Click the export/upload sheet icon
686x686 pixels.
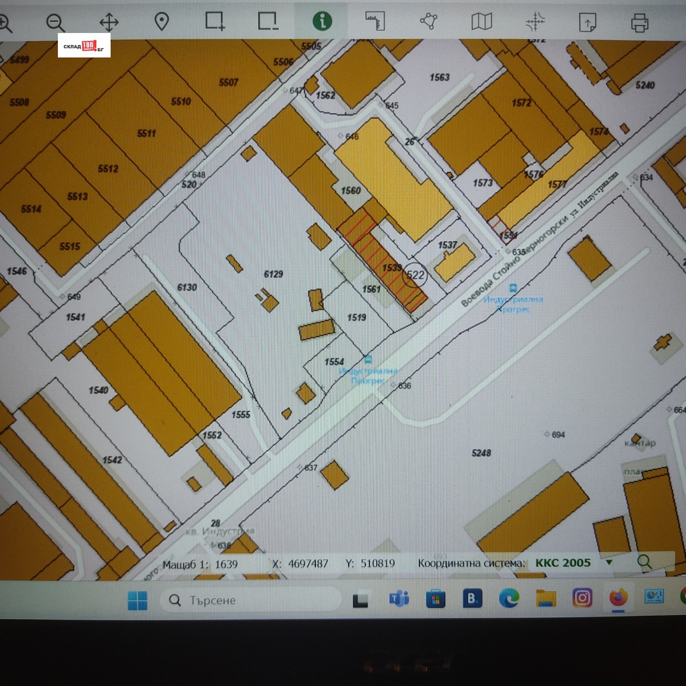pyautogui.click(x=587, y=22)
